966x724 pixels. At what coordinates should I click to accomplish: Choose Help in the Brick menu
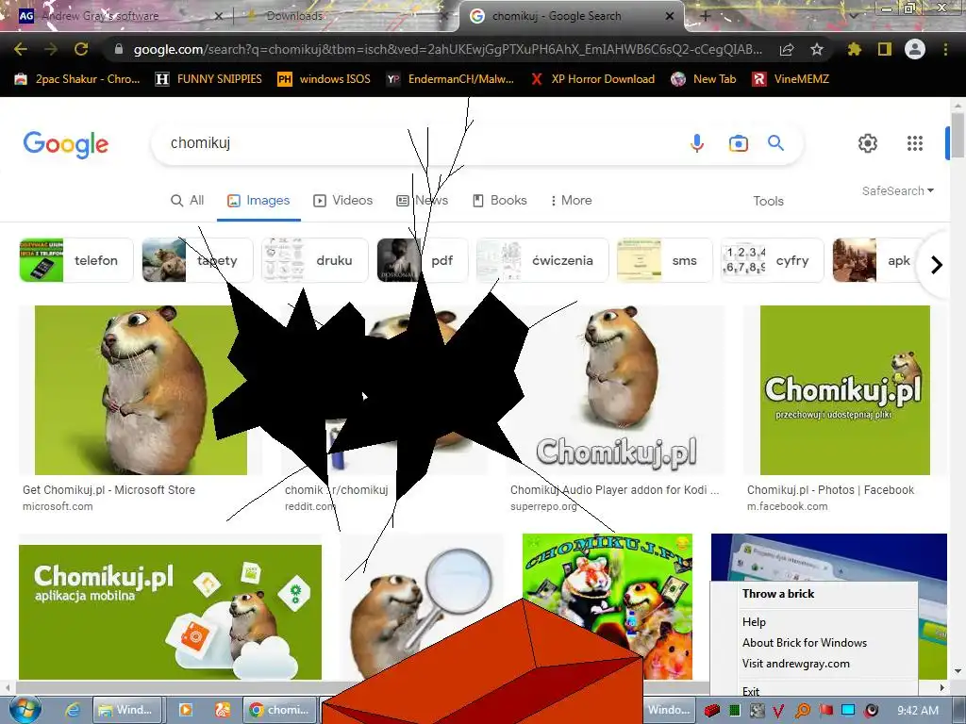(x=754, y=622)
